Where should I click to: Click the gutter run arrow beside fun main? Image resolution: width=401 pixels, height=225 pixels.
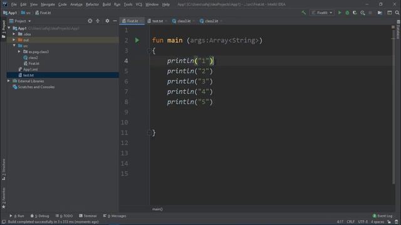(x=137, y=40)
